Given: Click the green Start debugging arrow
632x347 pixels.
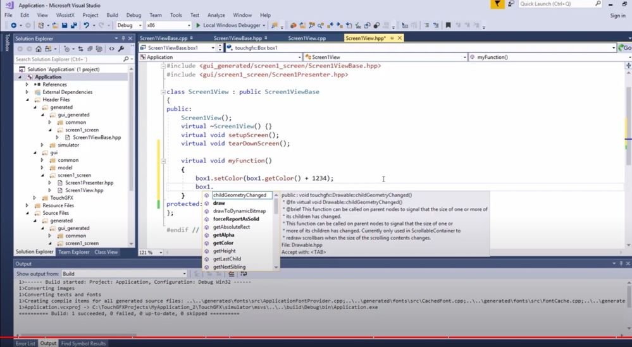Looking at the screenshot, I should point(198,25).
